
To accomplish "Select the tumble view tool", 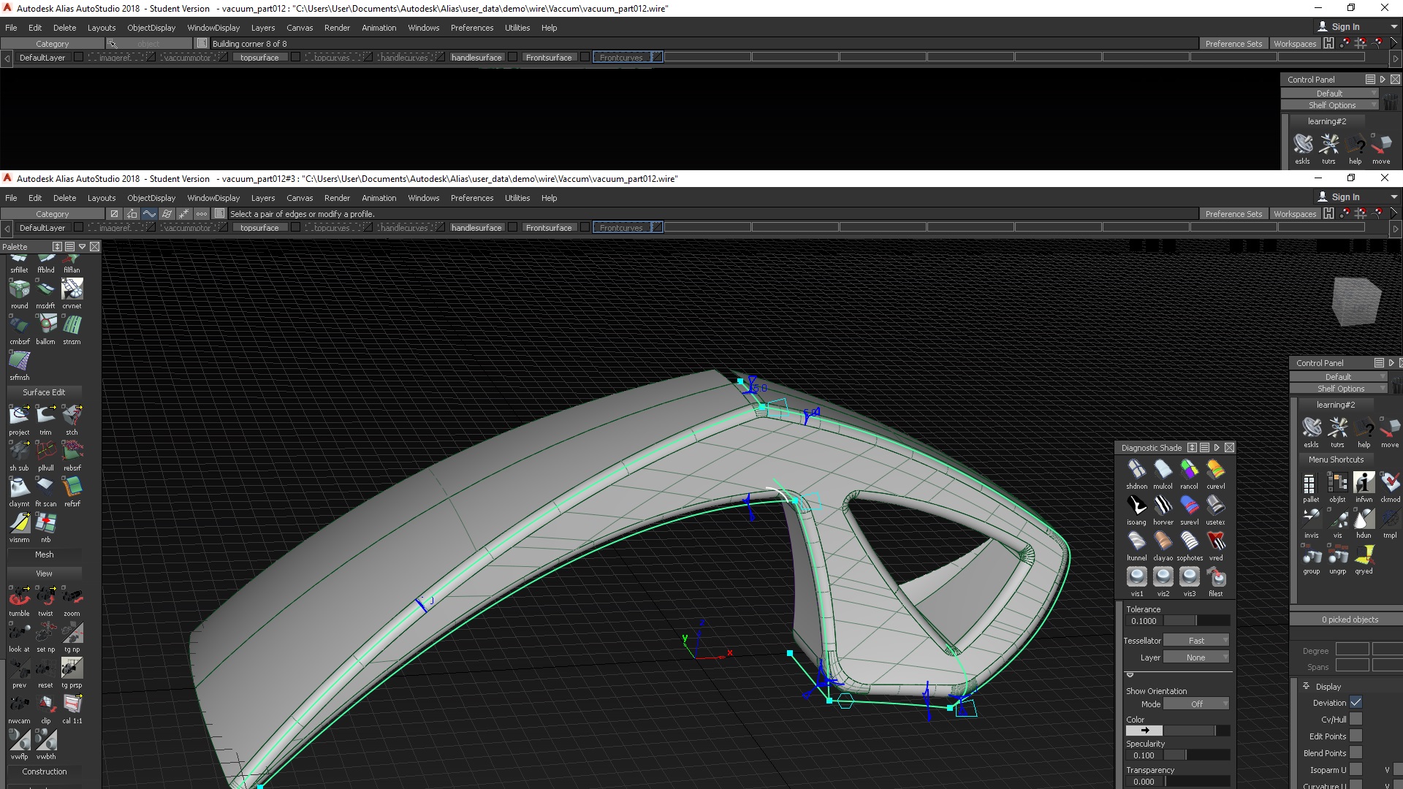I will 19,597.
